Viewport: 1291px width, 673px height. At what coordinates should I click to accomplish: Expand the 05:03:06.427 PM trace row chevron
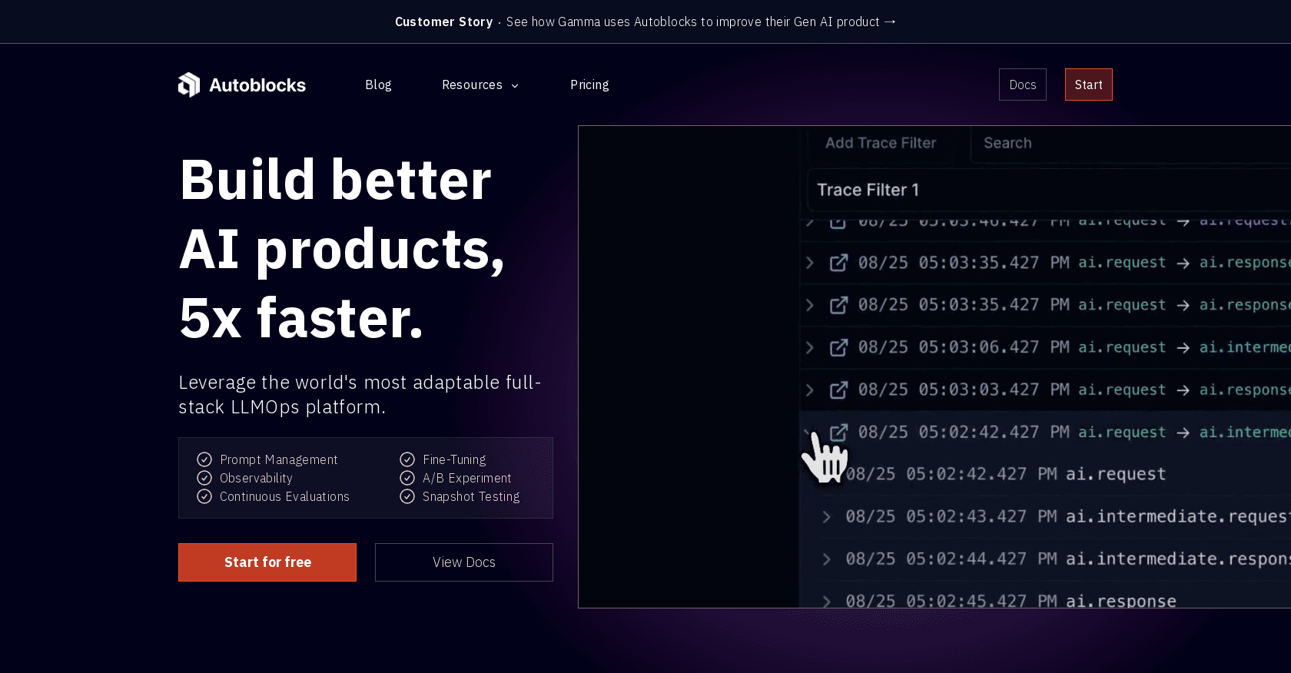click(x=810, y=347)
